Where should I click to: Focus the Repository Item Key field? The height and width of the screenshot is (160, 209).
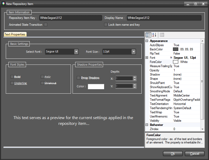(x=71, y=18)
